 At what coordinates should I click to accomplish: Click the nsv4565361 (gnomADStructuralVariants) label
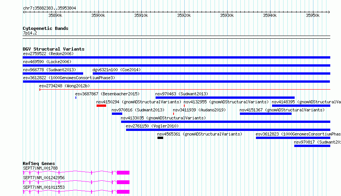pyautogui.click(x=200, y=134)
